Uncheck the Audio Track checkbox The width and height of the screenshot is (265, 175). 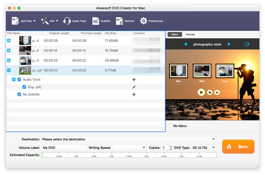19,79
